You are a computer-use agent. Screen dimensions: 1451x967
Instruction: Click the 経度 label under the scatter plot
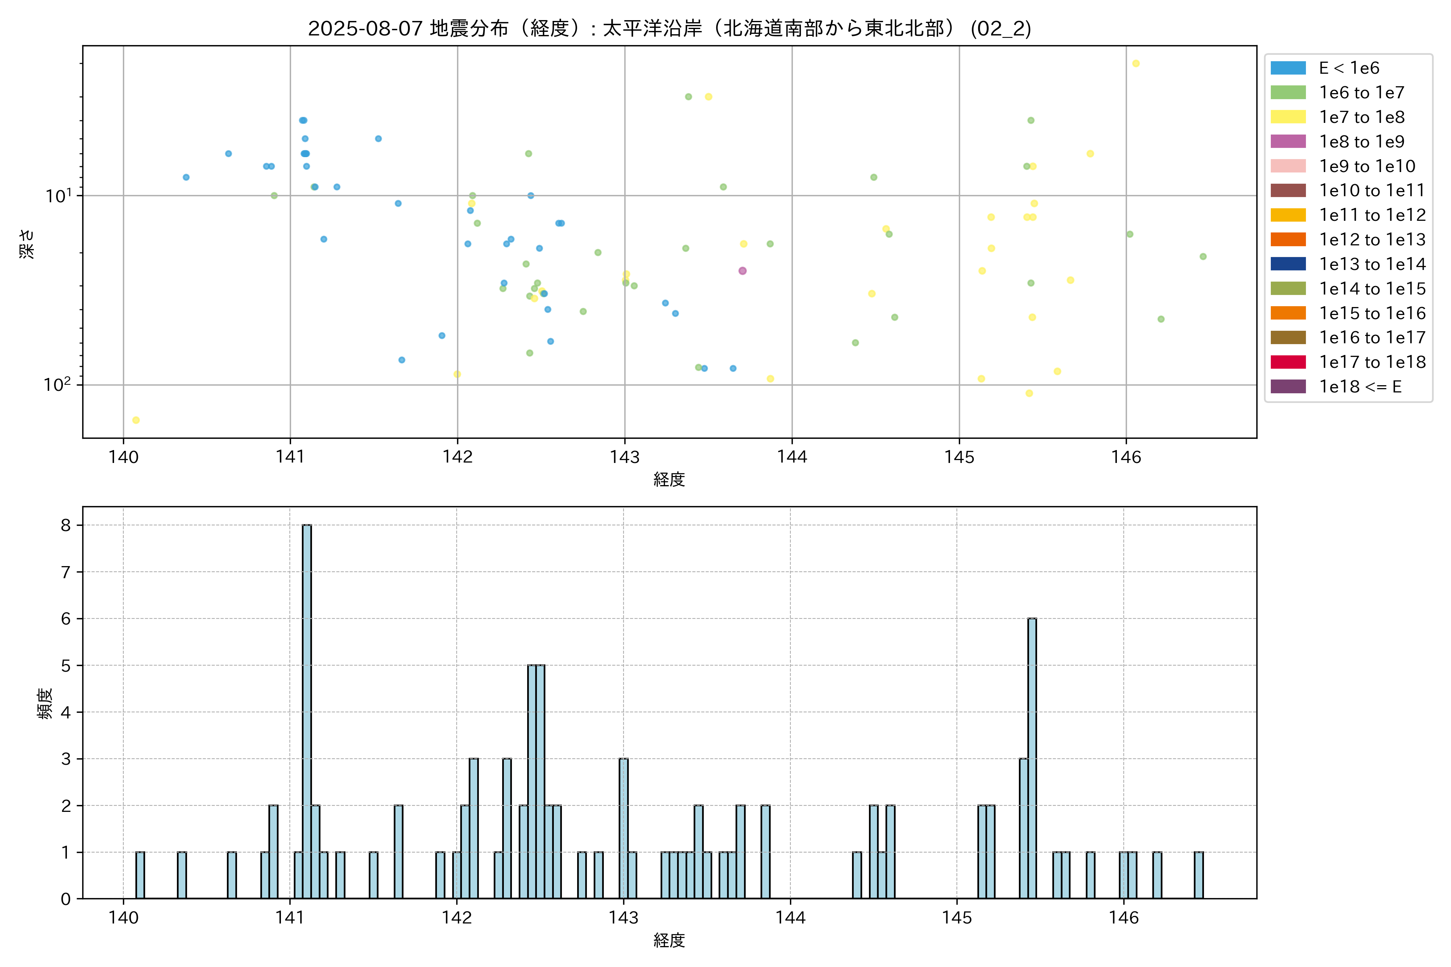[x=669, y=479]
